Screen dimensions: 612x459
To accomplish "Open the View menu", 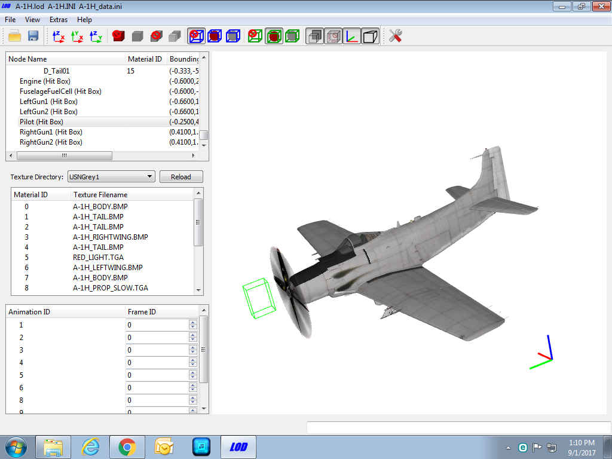I will tap(32, 20).
